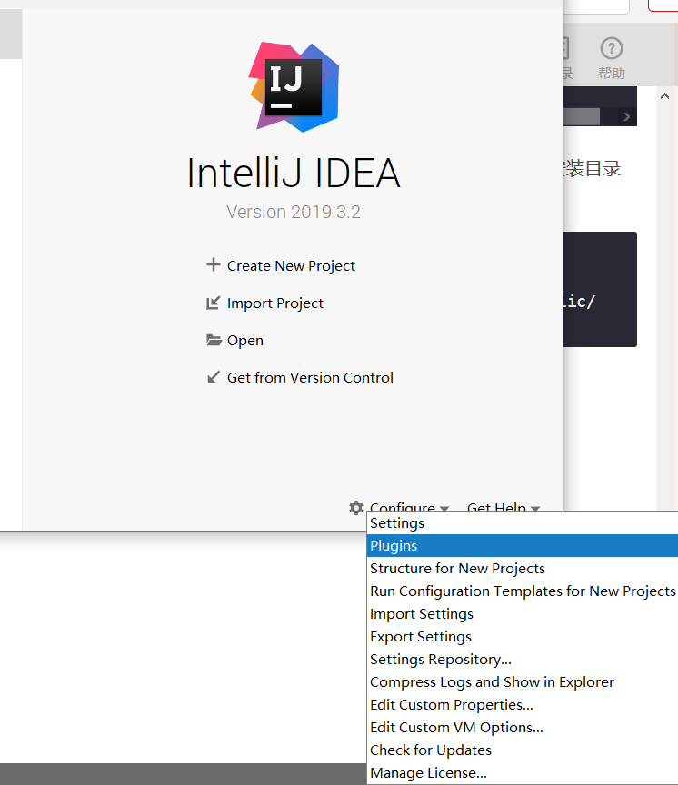Select Plugins in the Configure menu
This screenshot has width=678, height=785.
pos(523,546)
